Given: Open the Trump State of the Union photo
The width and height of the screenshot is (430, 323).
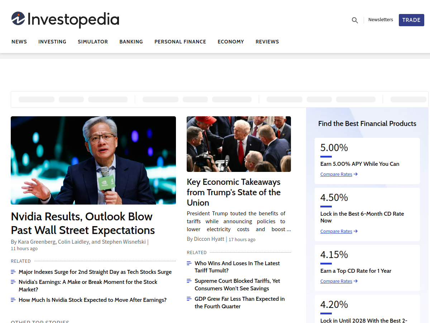Looking at the screenshot, I should click(239, 144).
